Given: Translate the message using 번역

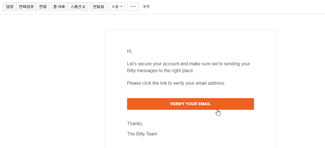Looking at the screenshot, I should 146,7.
